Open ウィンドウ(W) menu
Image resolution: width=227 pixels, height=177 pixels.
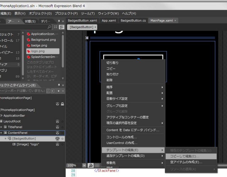coord(108,13)
